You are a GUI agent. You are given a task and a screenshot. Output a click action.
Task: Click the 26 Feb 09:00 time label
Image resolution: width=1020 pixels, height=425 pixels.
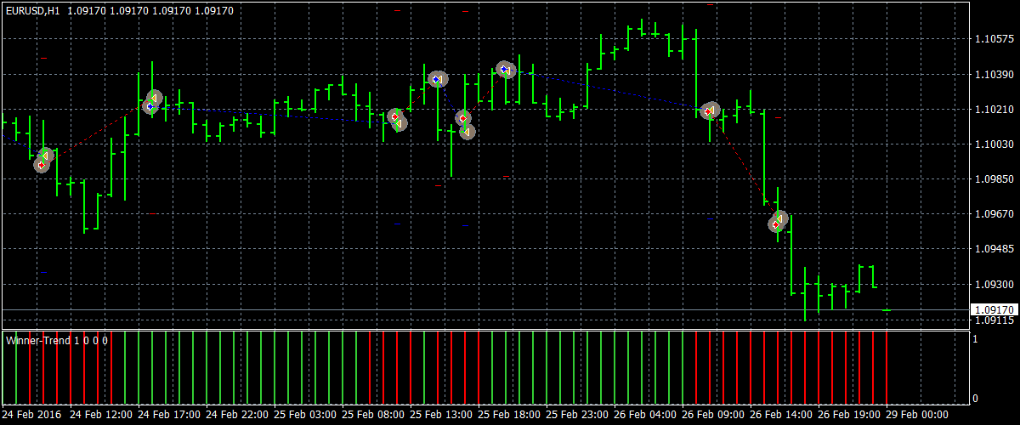pyautogui.click(x=712, y=415)
